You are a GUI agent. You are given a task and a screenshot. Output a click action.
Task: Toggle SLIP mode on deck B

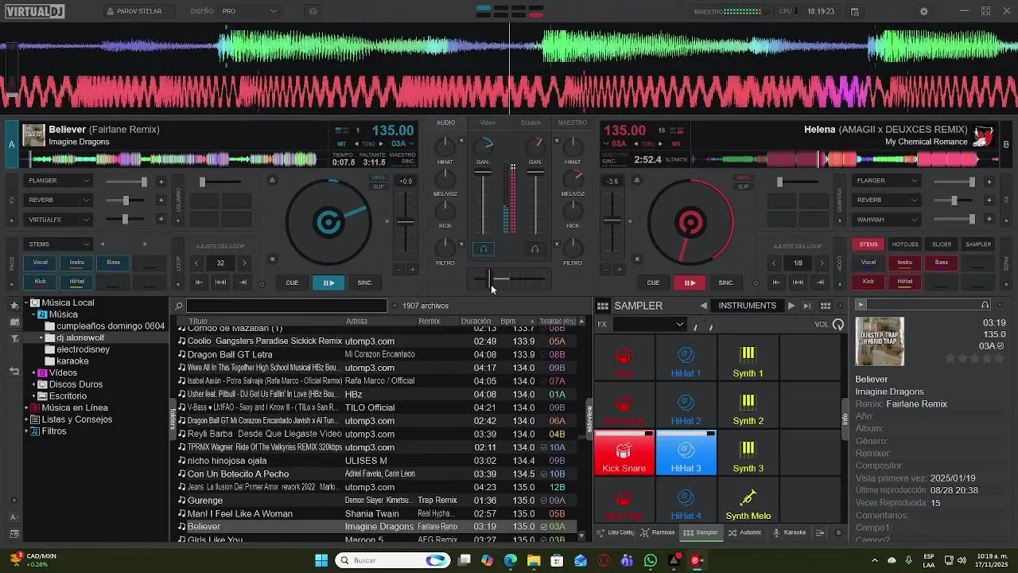pos(743,187)
